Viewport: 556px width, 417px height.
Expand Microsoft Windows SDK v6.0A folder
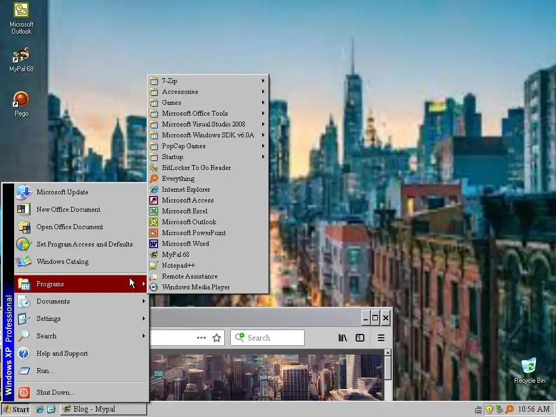click(x=208, y=135)
